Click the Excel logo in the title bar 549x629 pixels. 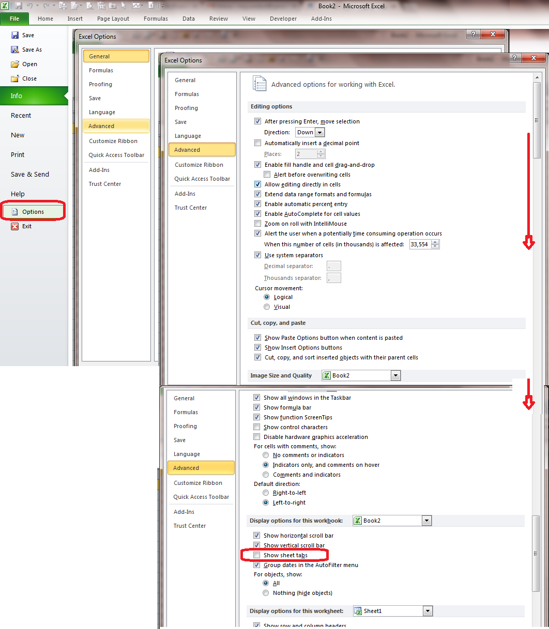pyautogui.click(x=5, y=6)
